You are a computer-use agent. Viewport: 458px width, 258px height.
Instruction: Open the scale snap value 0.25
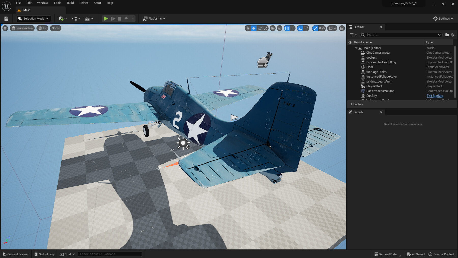click(x=322, y=28)
